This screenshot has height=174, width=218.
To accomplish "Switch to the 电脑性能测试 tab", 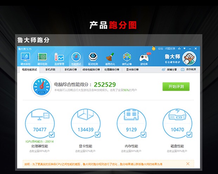I will coord(29,69).
